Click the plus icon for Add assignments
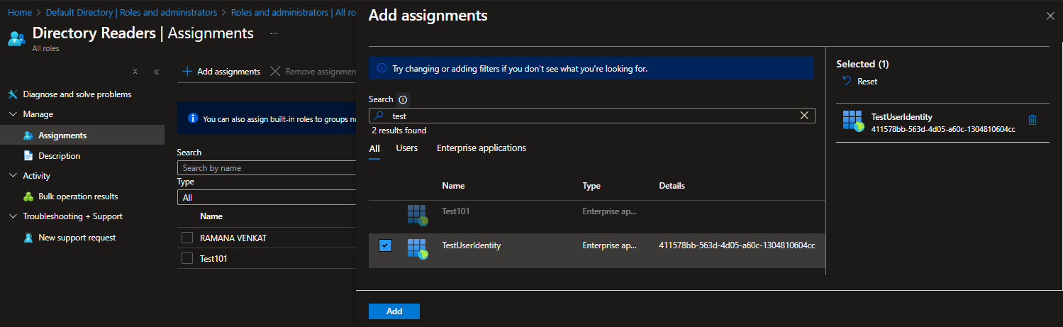The height and width of the screenshot is (327, 1063). (187, 72)
